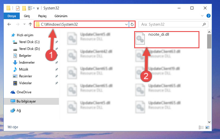Open OneDrive in the sidebar
Screen dimensions: 220x139
pyautogui.click(x=24, y=92)
